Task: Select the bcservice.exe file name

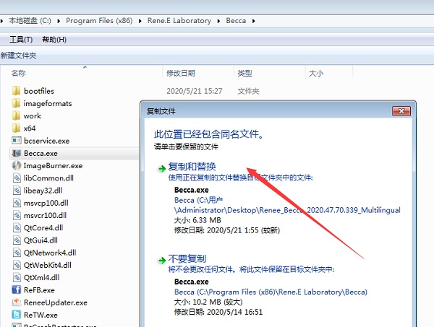Action: coord(46,141)
